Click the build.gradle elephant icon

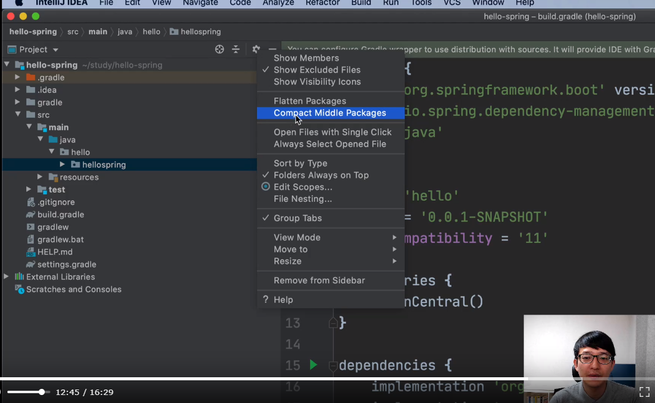click(x=31, y=215)
